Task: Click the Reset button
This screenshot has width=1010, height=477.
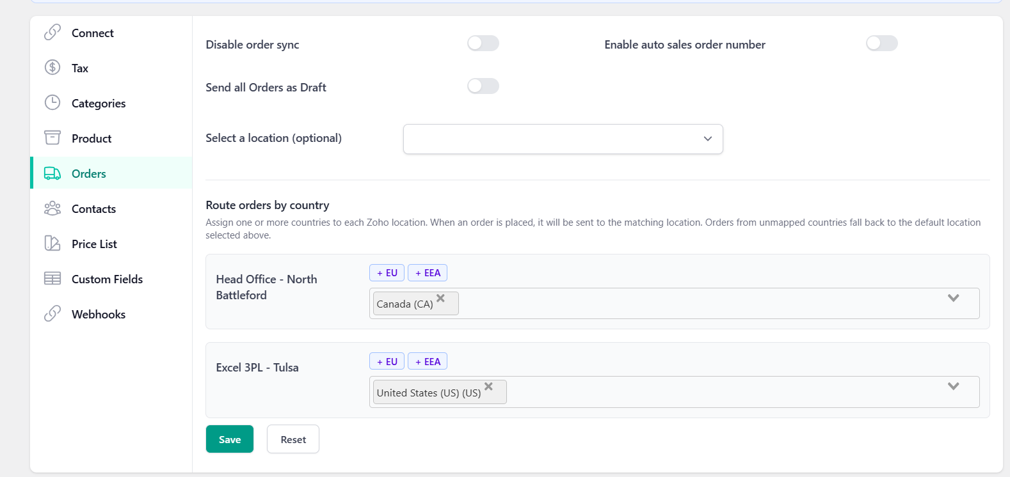Action: click(x=293, y=439)
